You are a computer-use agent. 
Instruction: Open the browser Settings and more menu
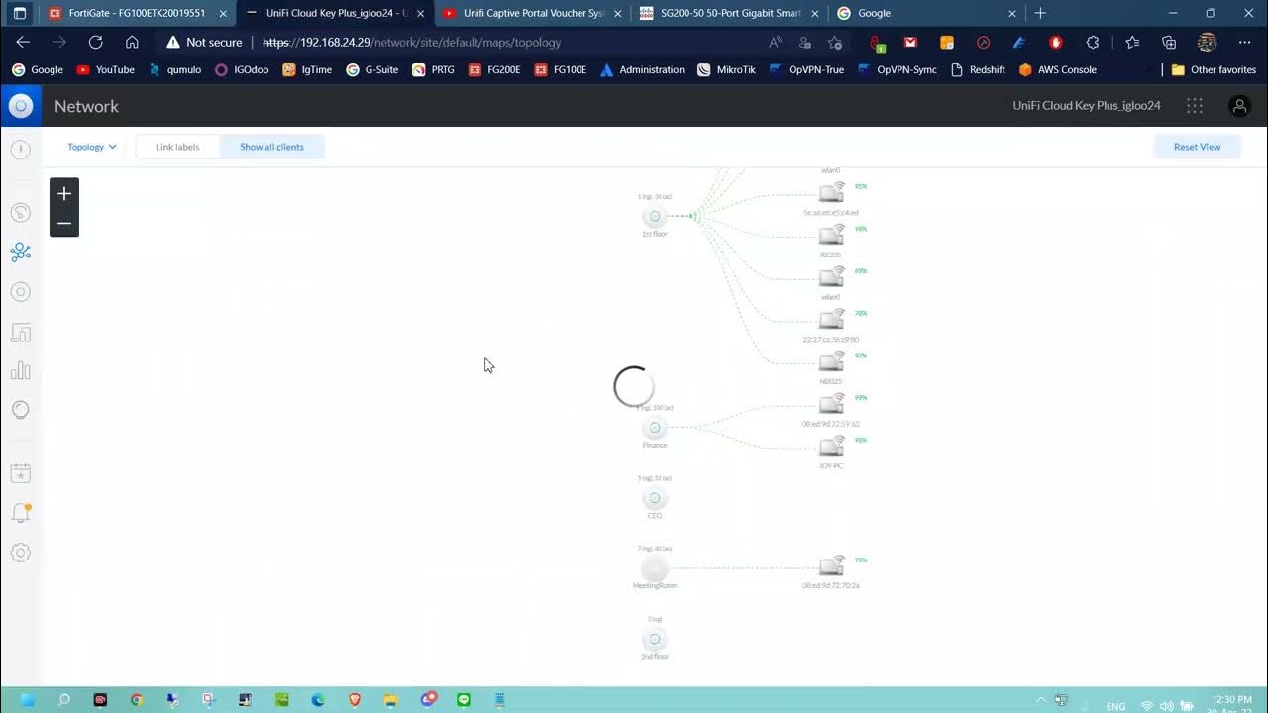pyautogui.click(x=1244, y=43)
